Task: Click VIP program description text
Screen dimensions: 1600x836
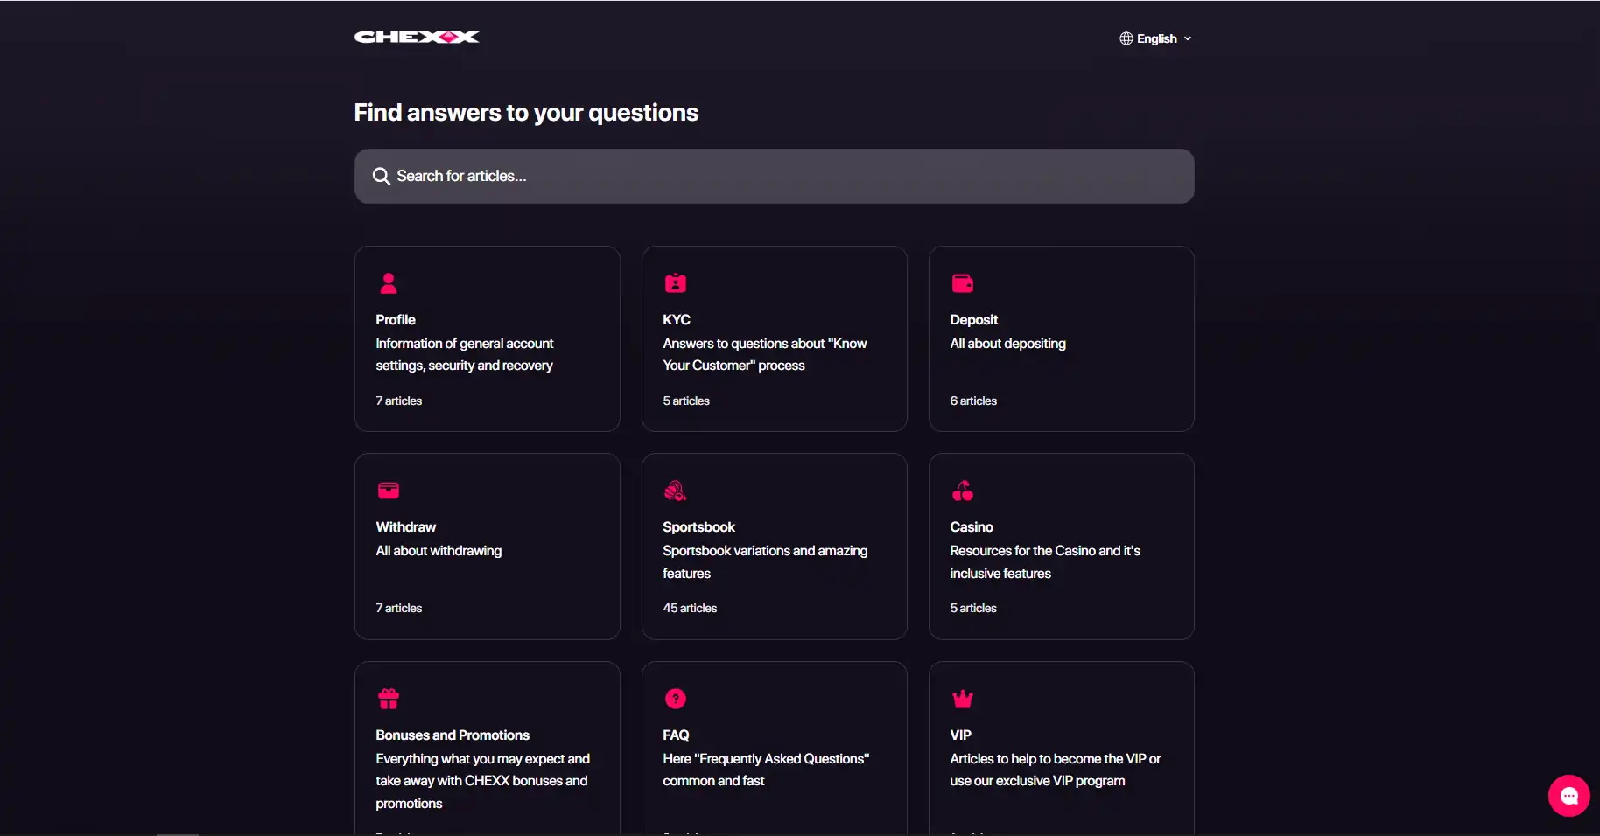Action: click(1056, 770)
